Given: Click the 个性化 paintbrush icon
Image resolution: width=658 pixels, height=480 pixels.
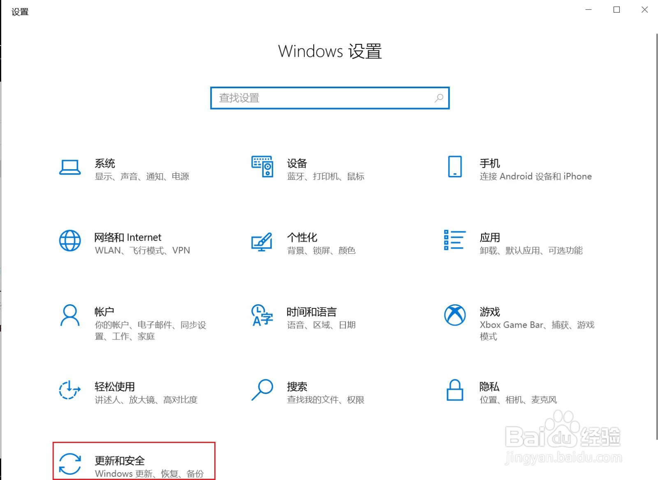Looking at the screenshot, I should point(262,242).
